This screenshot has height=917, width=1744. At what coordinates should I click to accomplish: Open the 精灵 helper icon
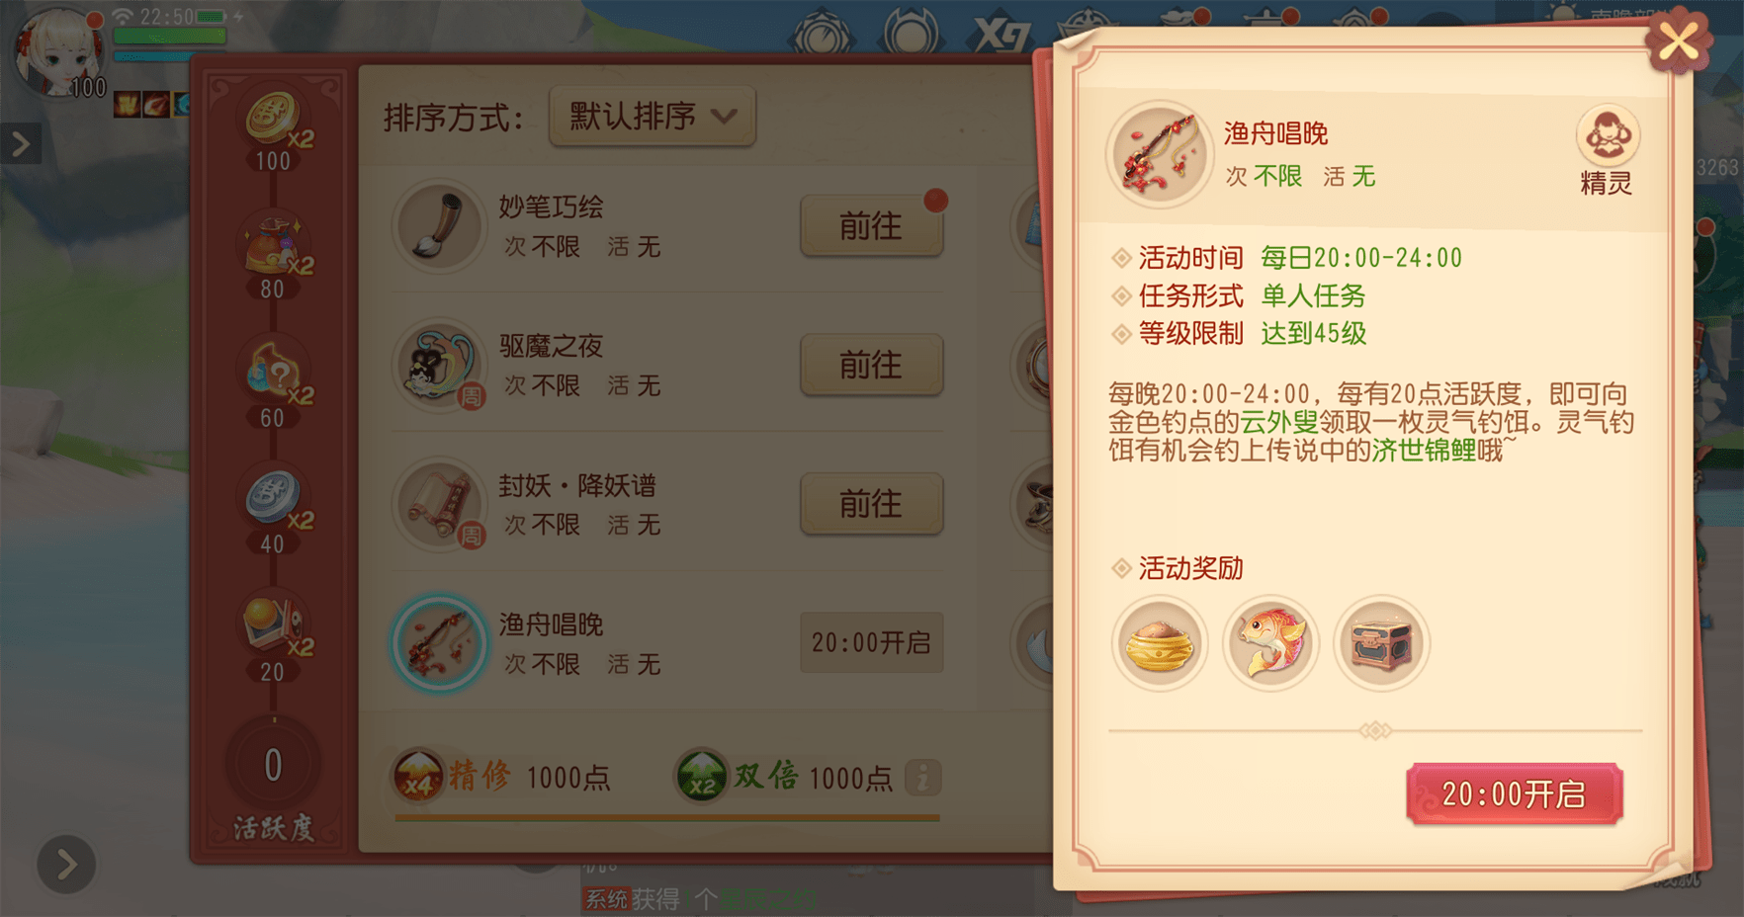coord(1608,150)
